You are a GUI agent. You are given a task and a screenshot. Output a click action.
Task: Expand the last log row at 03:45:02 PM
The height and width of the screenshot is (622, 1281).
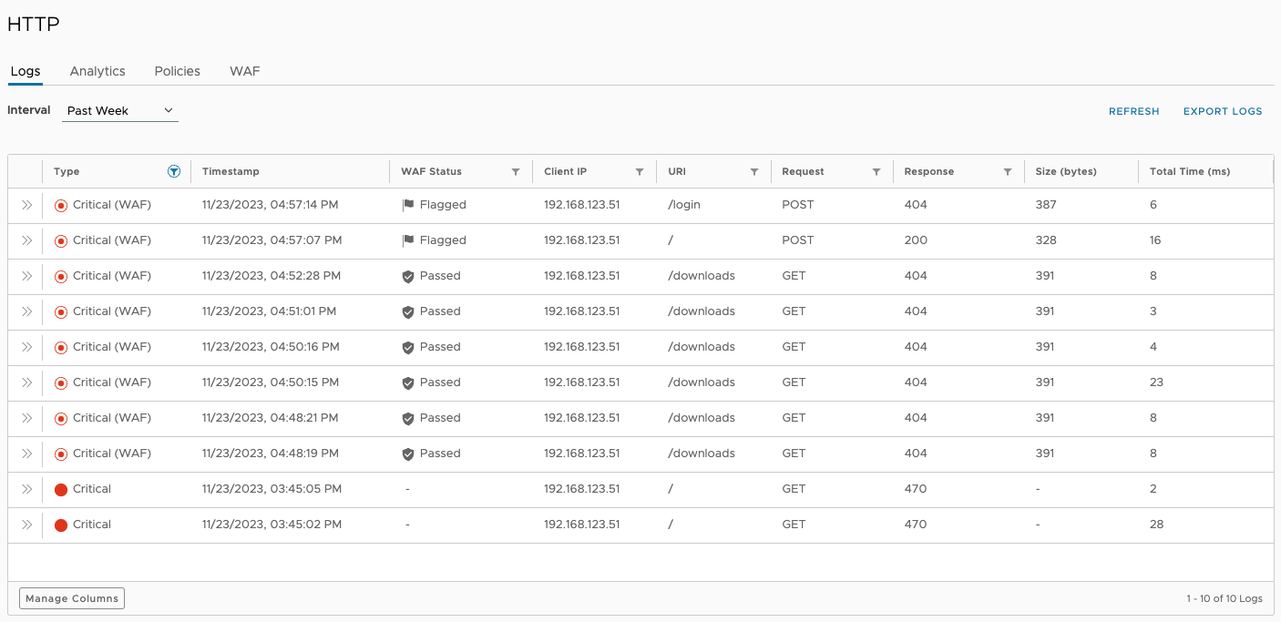[26, 525]
